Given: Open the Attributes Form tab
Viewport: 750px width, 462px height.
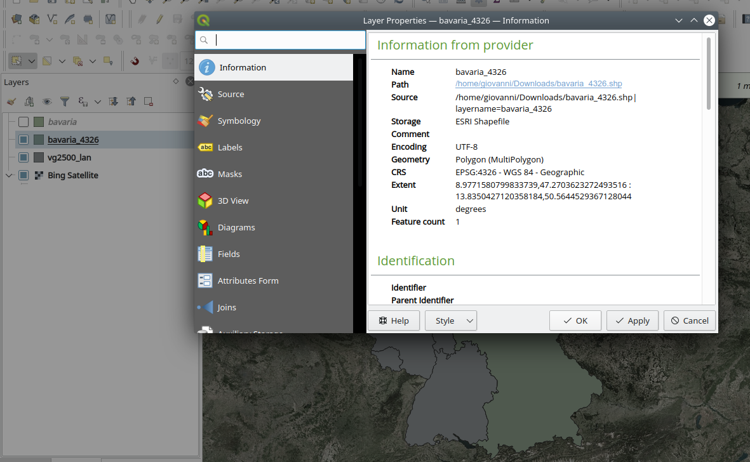Looking at the screenshot, I should 274,280.
